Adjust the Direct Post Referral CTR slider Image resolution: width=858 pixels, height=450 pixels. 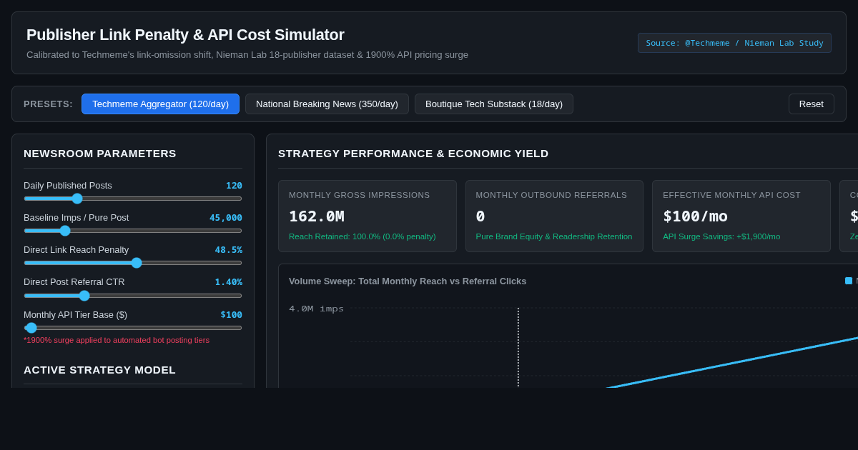pos(133,296)
